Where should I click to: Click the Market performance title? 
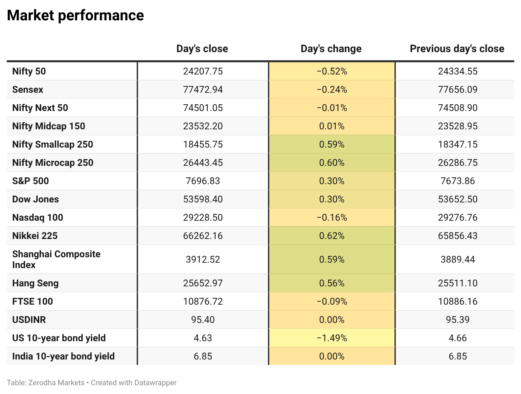(x=75, y=16)
